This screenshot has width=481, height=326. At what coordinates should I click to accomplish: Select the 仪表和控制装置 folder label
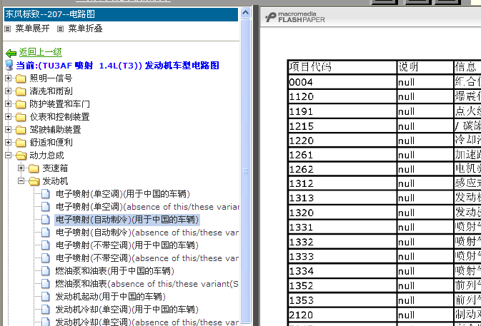pyautogui.click(x=59, y=117)
